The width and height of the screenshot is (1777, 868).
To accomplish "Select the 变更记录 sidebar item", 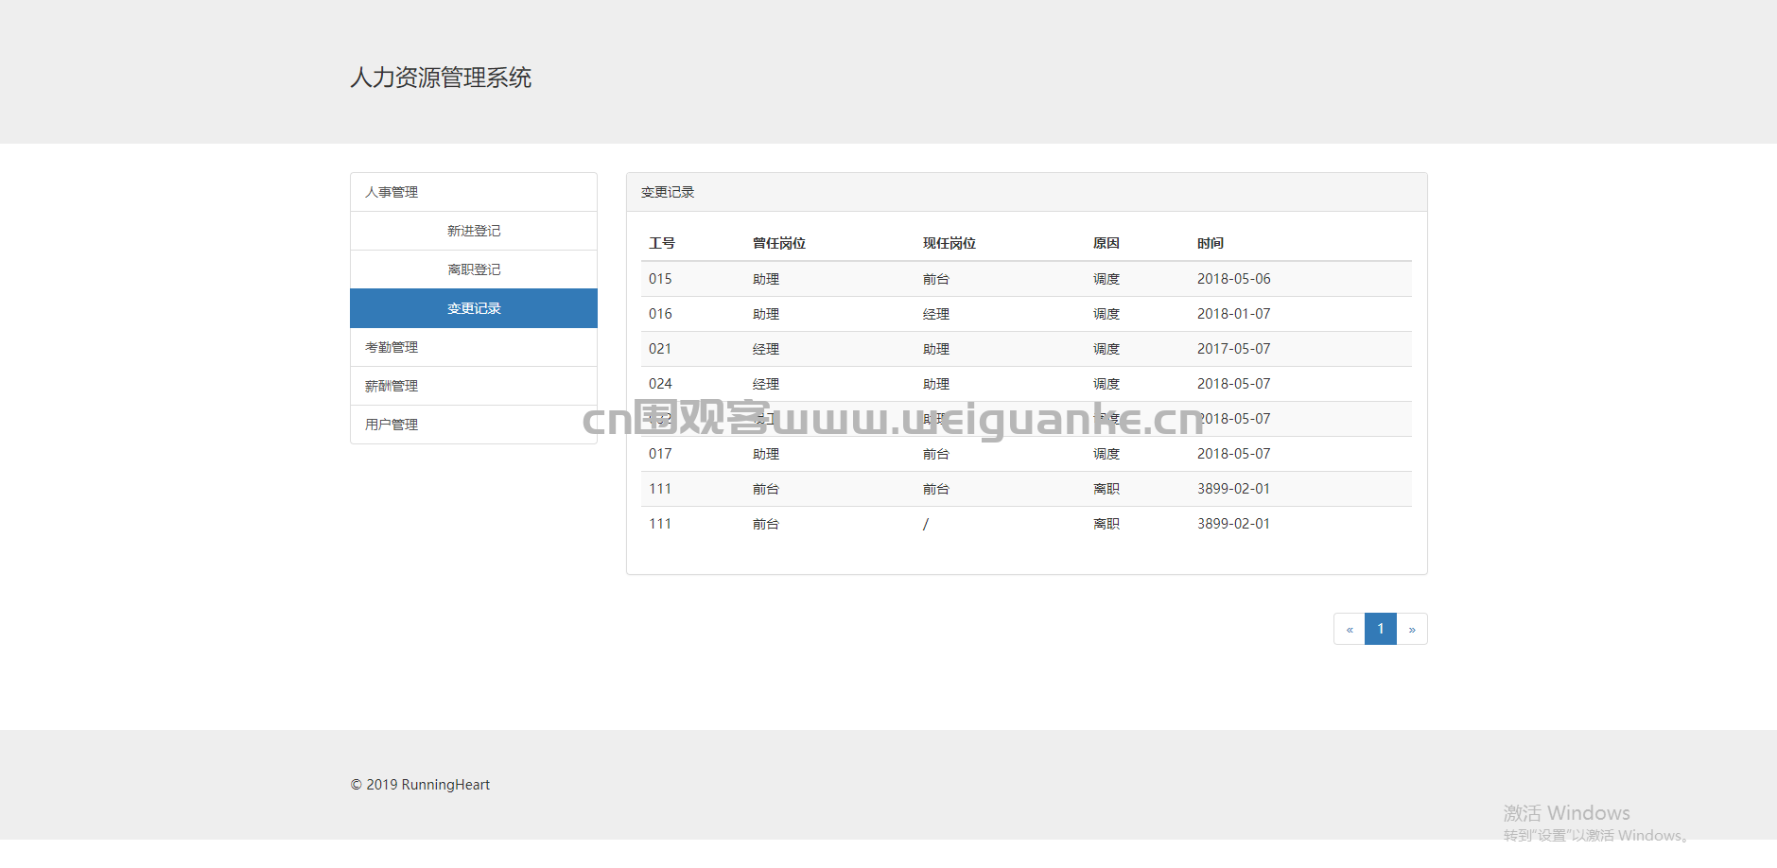I will point(474,308).
